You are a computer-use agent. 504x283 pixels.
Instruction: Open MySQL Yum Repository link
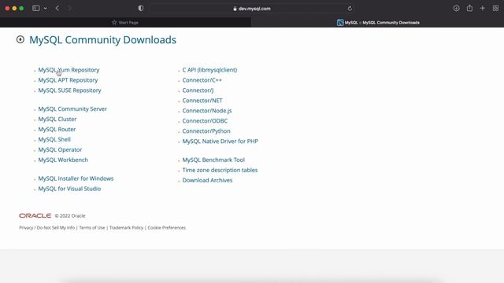tap(69, 70)
